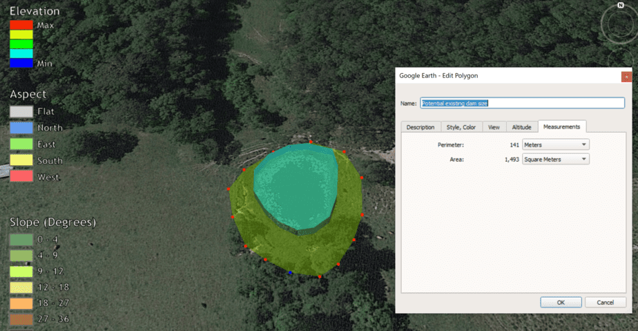This screenshot has height=331, width=638.
Task: Open the View tab
Action: (494, 127)
